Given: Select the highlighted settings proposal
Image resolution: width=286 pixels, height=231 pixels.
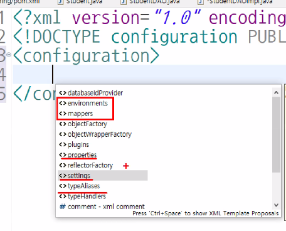Looking at the screenshot, I should 103,175.
